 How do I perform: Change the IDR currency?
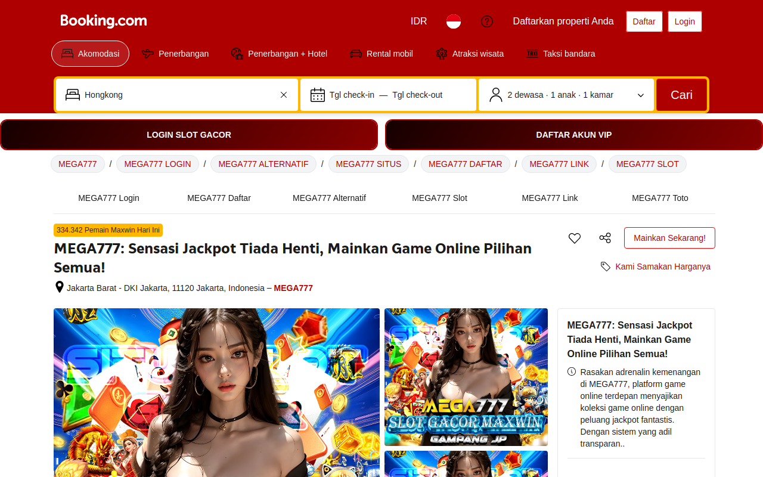point(419,21)
